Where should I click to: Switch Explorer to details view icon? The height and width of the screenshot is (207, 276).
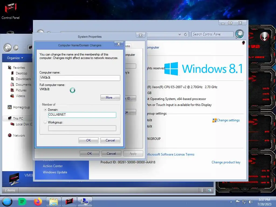[x=204, y=190]
